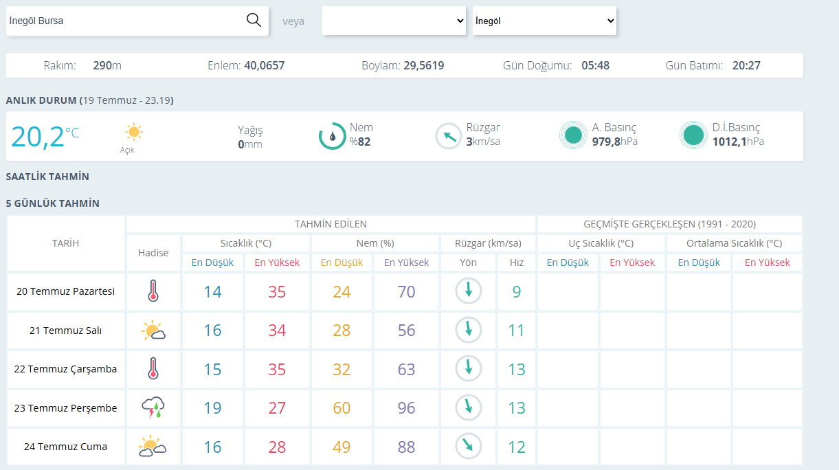The image size is (839, 470).
Task: Click the İnegöl Bursa search field
Action: pos(125,21)
